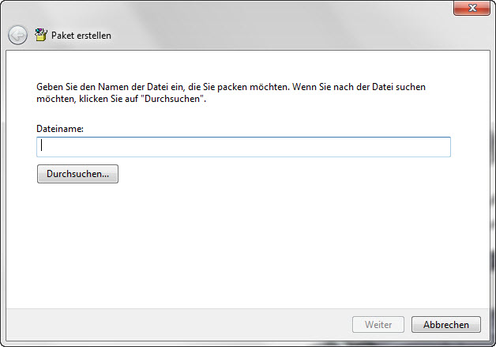Click the greyed-out Weiter button
The width and height of the screenshot is (496, 347).
[378, 325]
